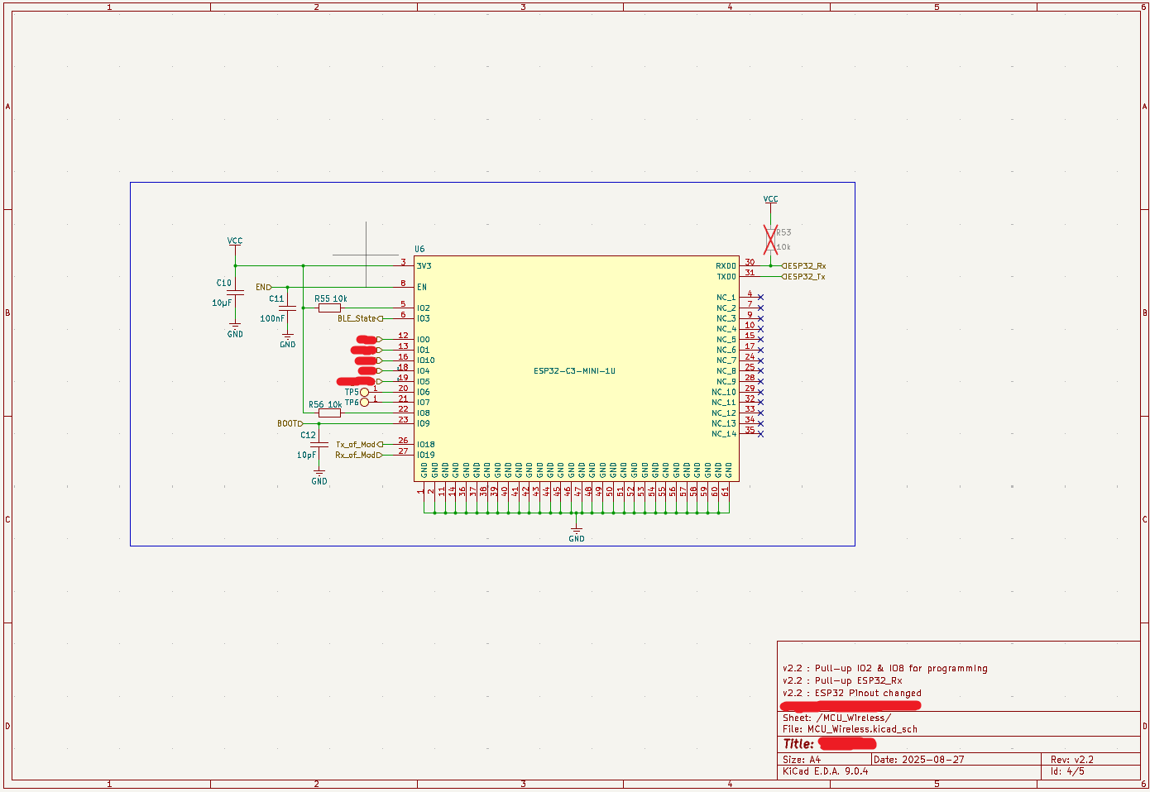Click the VCC power symbol above R53
The height and width of the screenshot is (792, 1150).
(770, 199)
